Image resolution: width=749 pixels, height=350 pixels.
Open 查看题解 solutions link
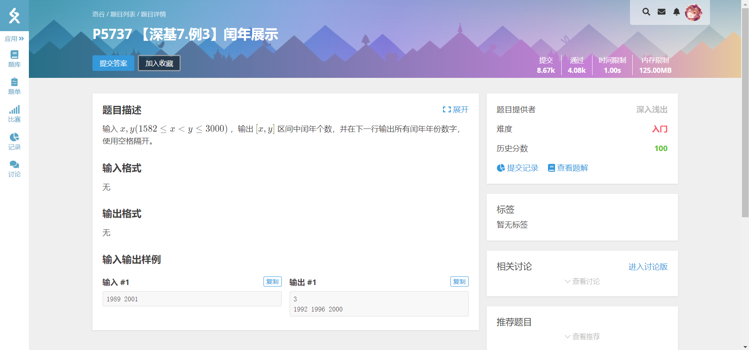click(x=568, y=168)
